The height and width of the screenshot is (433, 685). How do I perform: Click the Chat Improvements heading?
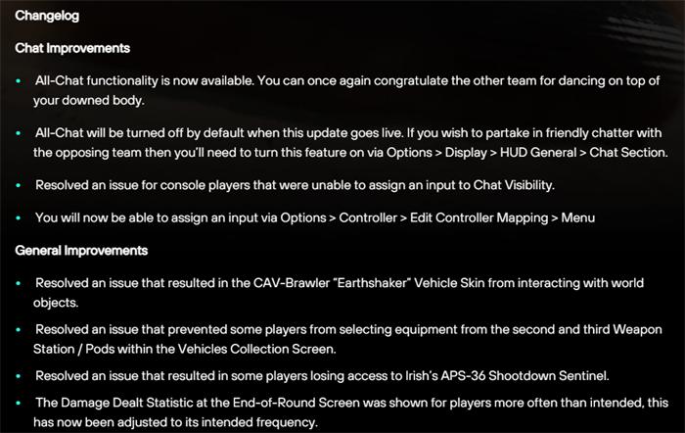(72, 48)
